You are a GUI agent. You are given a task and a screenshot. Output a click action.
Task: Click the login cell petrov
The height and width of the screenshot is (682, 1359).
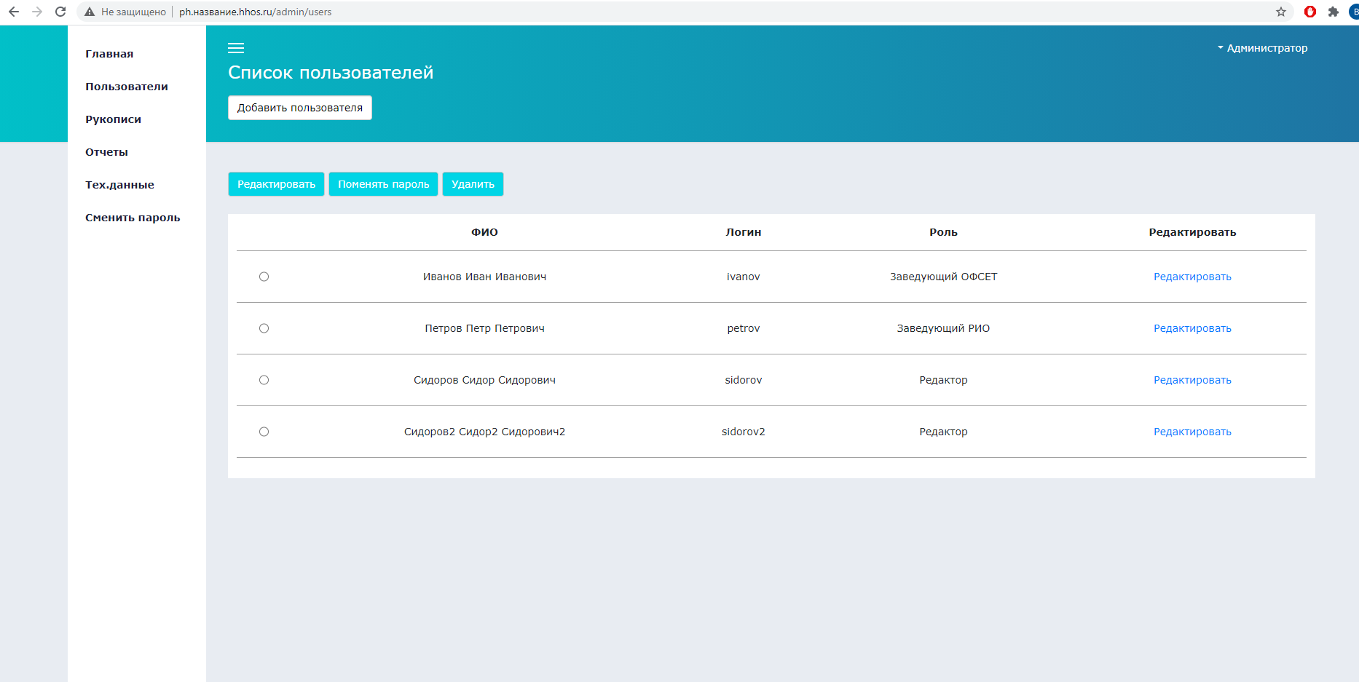(744, 328)
